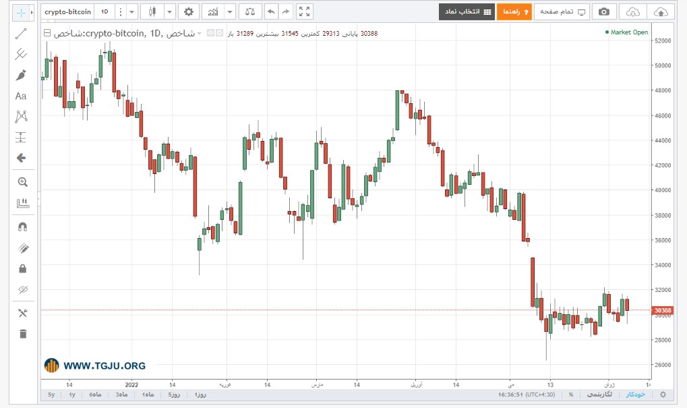The width and height of the screenshot is (687, 408).
Task: Remove drawings with the trash icon
Action: [x=23, y=334]
